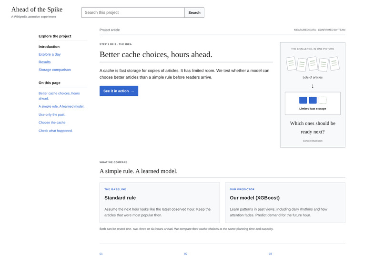Image resolution: width=384 pixels, height=256 pixels.
Task: Open the Introduction sidebar item
Action: click(x=49, y=47)
